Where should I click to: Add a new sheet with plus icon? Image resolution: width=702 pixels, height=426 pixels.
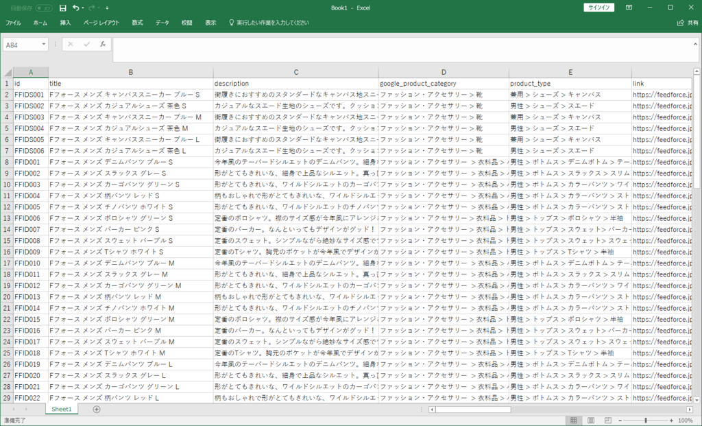[96, 410]
